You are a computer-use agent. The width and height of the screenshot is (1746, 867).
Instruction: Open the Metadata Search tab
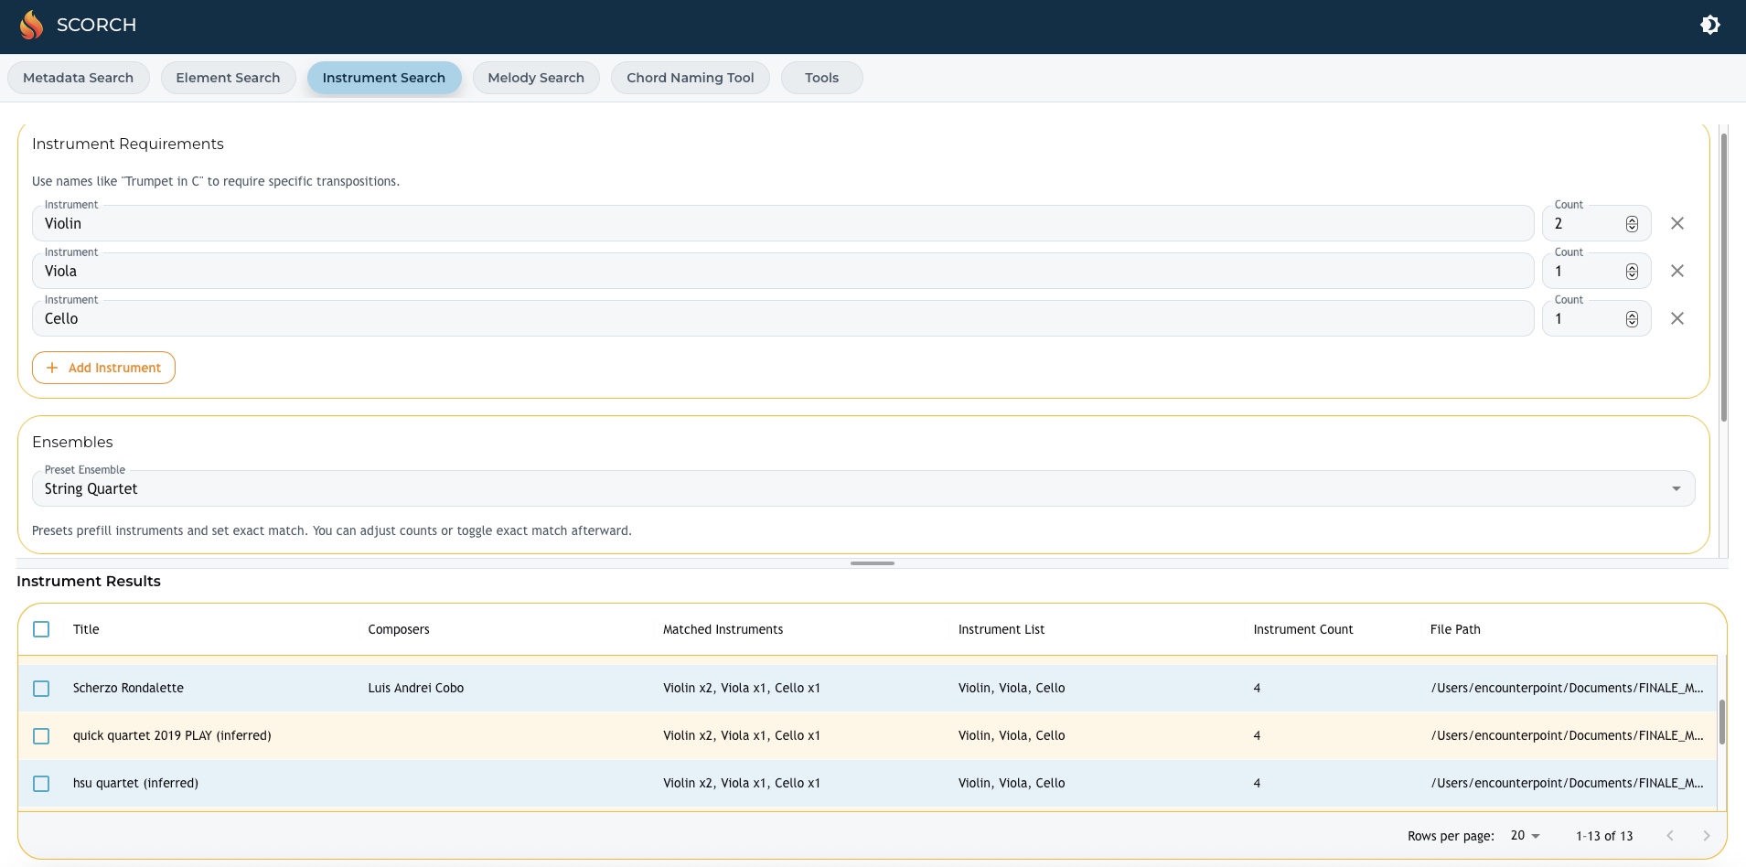pyautogui.click(x=78, y=78)
